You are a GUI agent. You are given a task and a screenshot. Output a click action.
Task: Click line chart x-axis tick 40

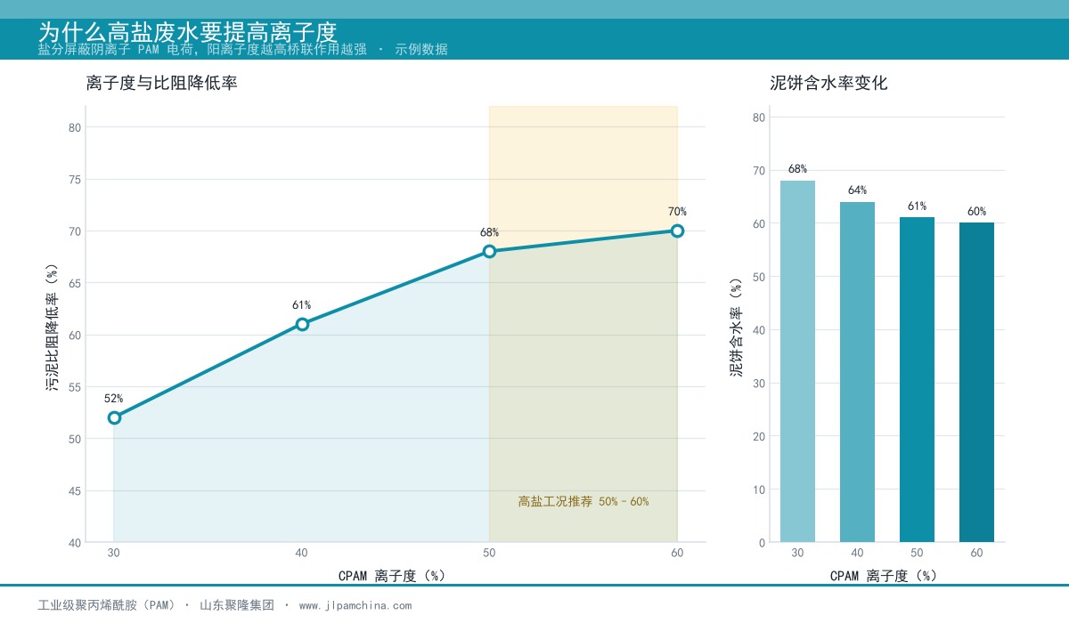pyautogui.click(x=302, y=554)
